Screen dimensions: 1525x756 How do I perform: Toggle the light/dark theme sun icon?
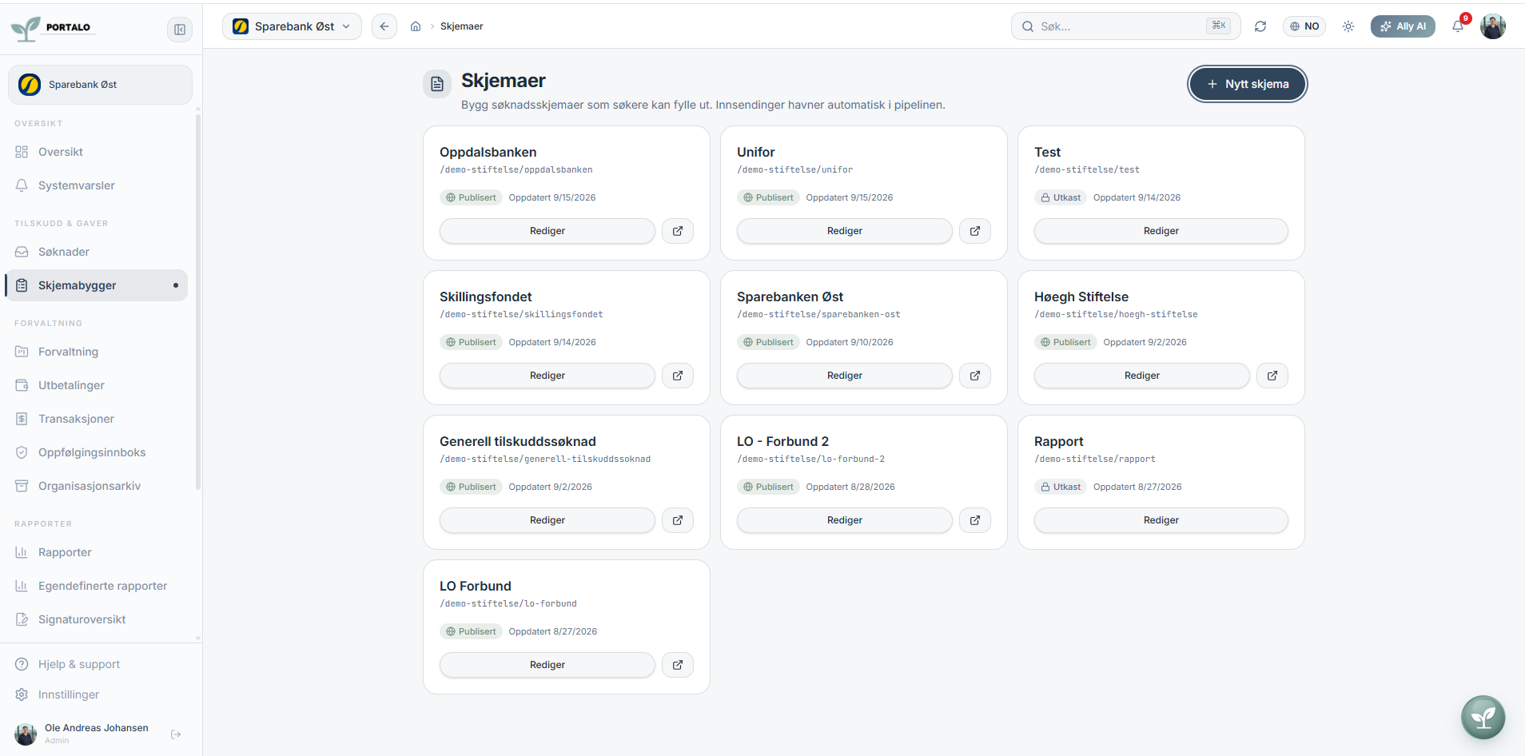[1348, 26]
